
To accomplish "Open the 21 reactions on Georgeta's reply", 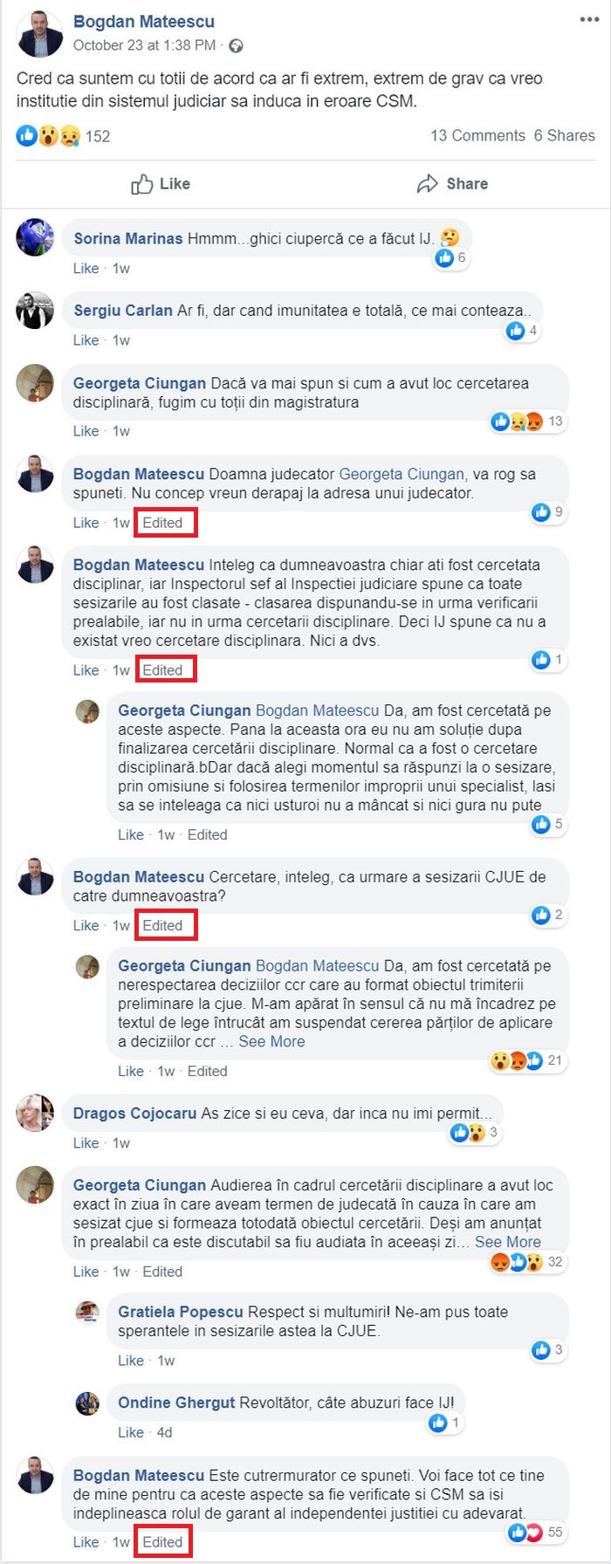I will [x=527, y=1061].
